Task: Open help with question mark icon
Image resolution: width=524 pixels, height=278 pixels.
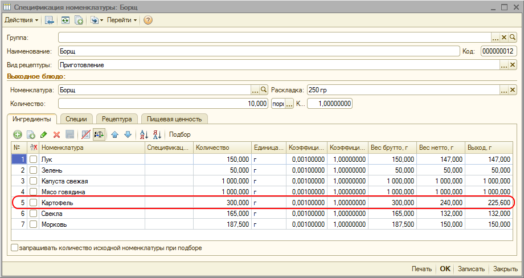Action: click(148, 20)
